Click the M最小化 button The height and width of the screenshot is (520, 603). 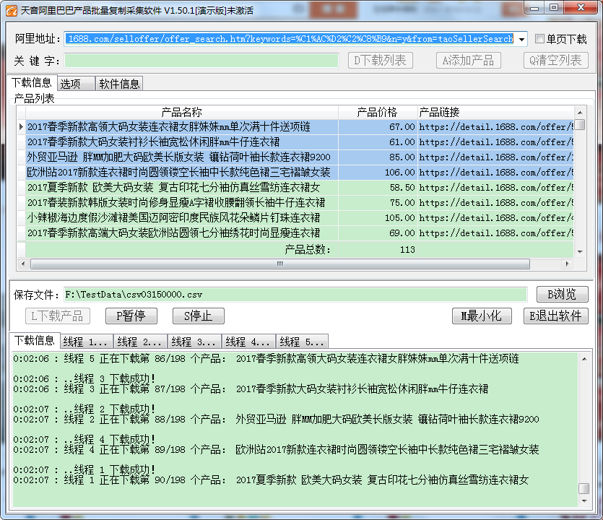point(482,316)
